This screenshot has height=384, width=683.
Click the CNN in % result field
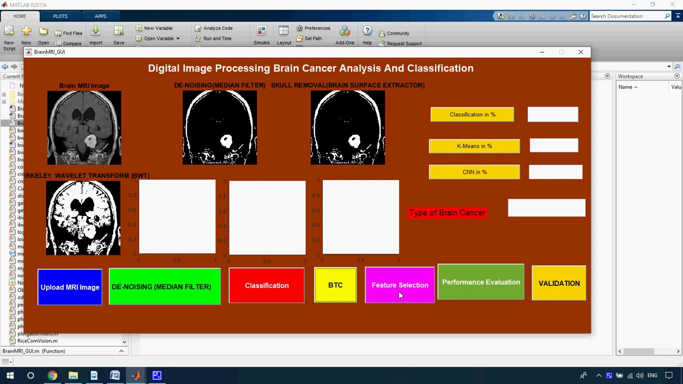[555, 172]
